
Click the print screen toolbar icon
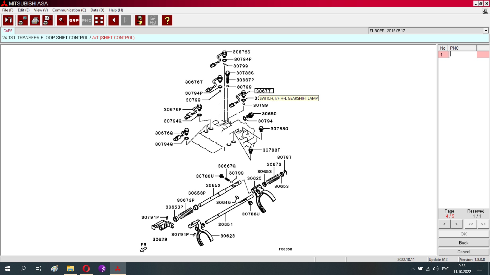click(x=22, y=20)
